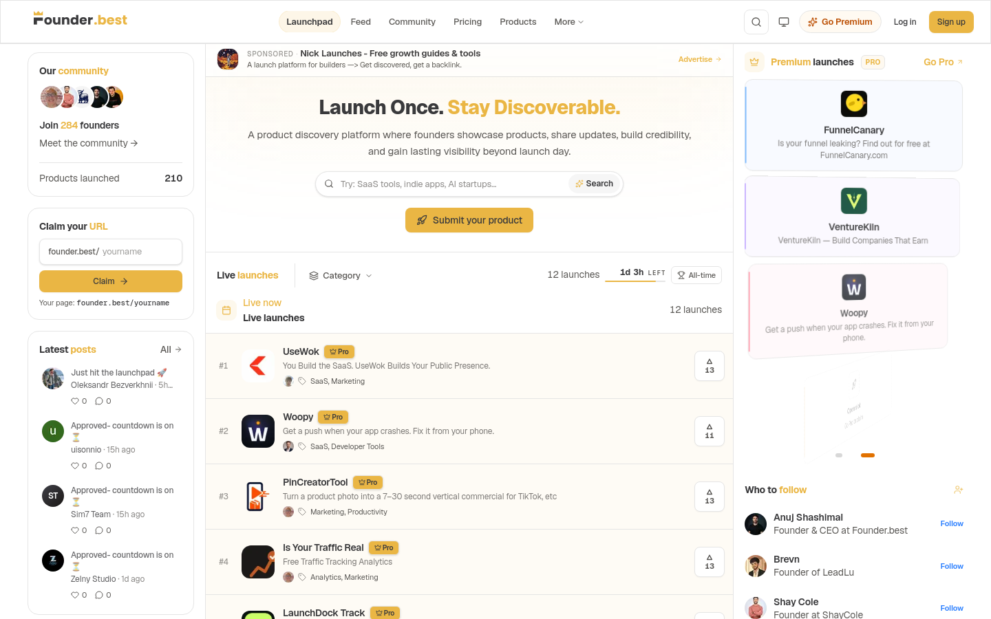The height and width of the screenshot is (619, 991).
Task: Click the founder.best logo
Action: [x=81, y=19]
